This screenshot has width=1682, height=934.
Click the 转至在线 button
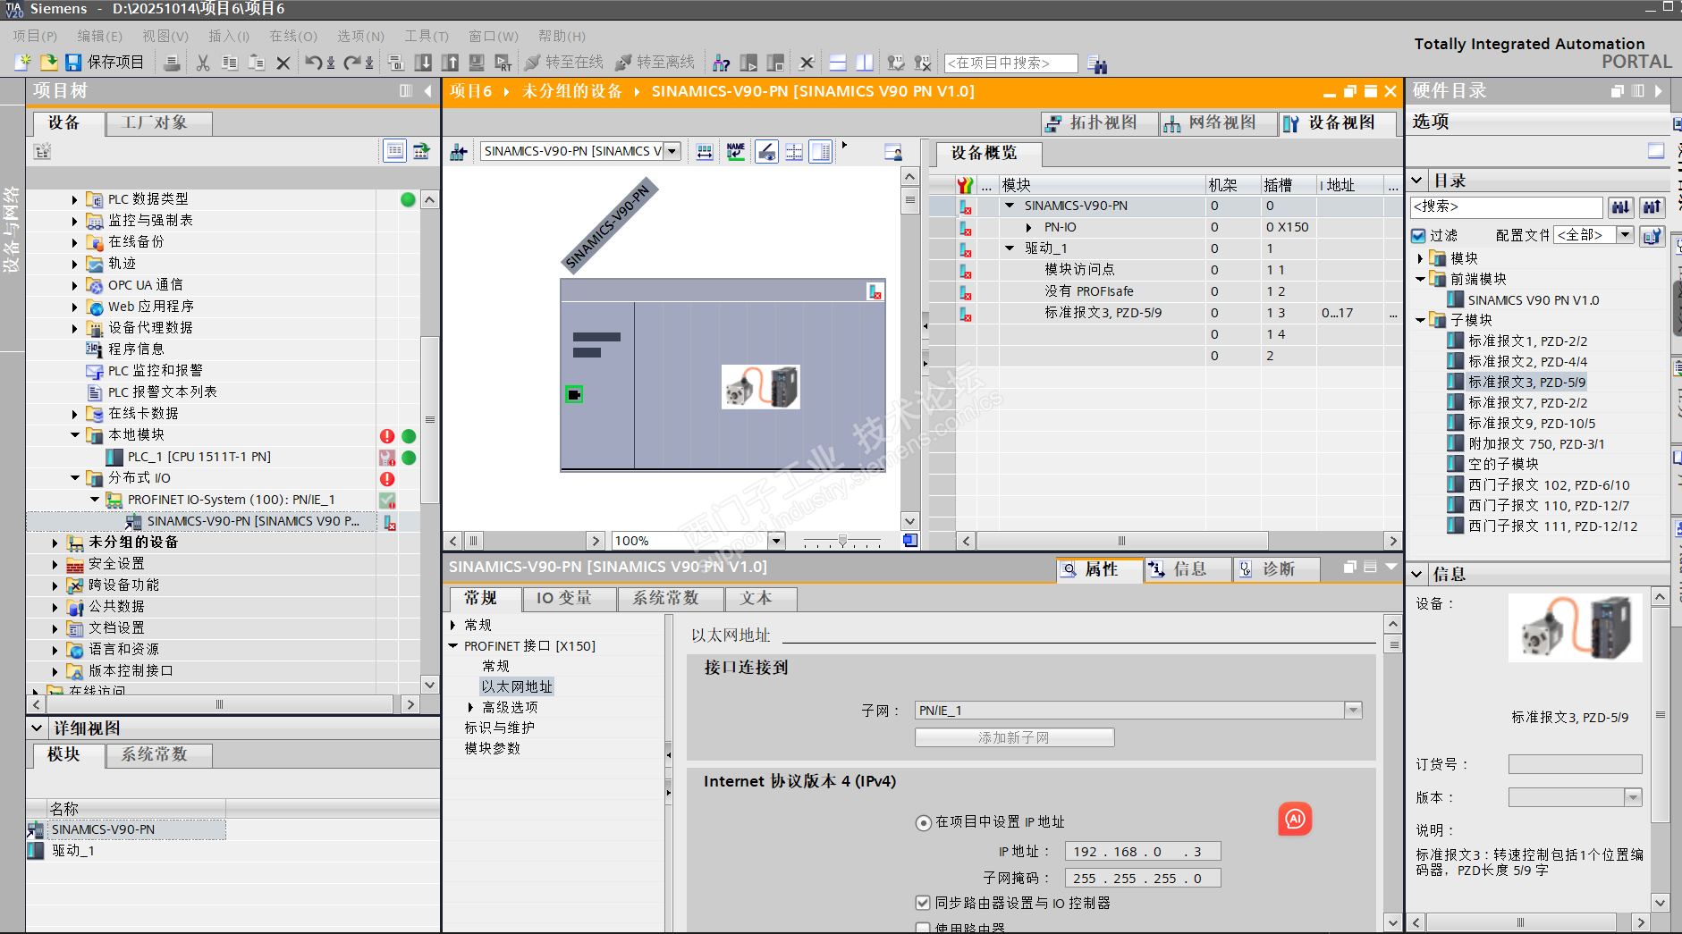tap(564, 63)
